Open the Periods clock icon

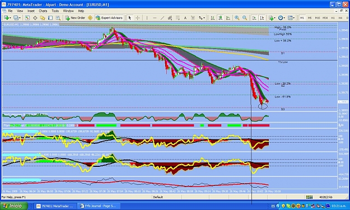point(281,18)
